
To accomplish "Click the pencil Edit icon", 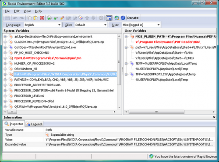I will 62,18.
